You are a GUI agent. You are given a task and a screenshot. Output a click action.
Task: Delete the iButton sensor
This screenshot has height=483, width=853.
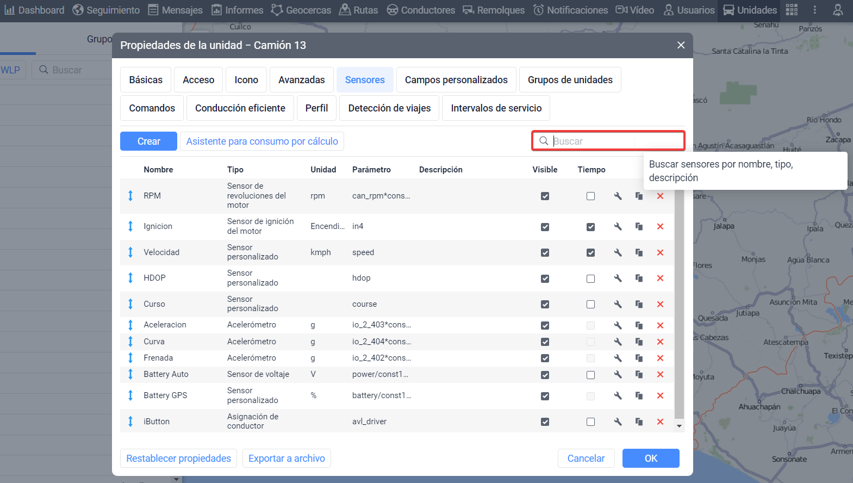[x=660, y=422]
